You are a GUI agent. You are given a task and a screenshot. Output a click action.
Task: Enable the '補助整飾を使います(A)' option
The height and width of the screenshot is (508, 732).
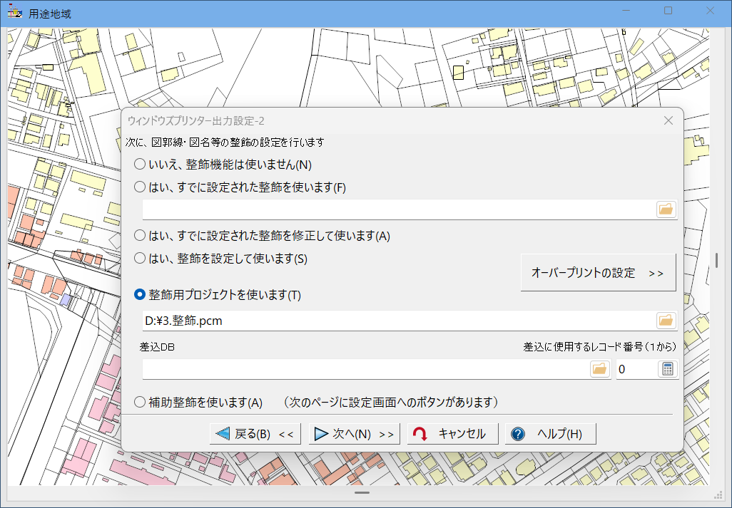pyautogui.click(x=141, y=402)
